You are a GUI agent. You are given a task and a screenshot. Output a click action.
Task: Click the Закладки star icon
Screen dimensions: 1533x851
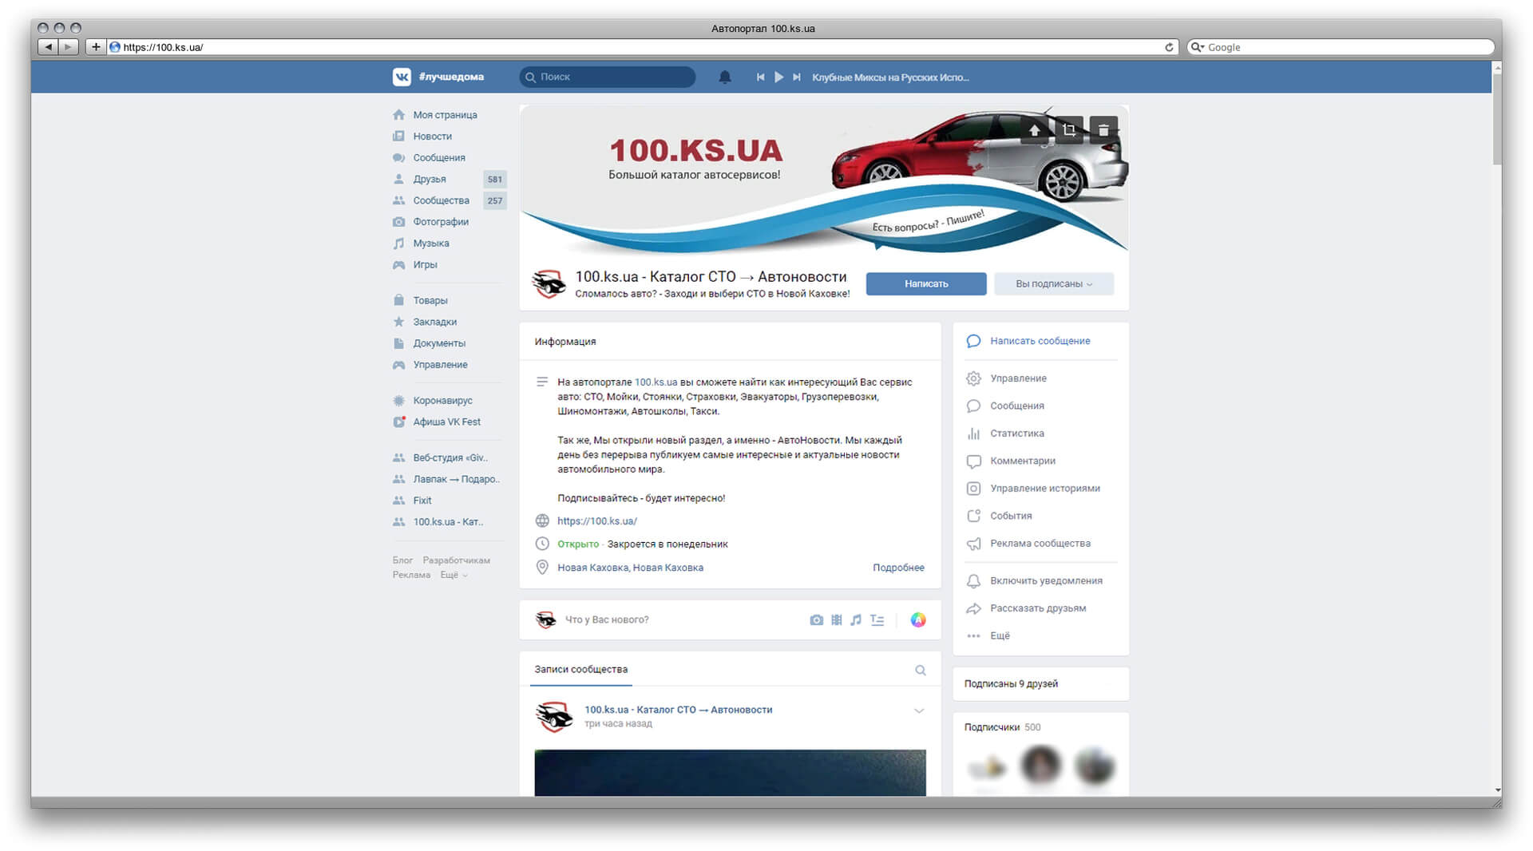coord(398,322)
